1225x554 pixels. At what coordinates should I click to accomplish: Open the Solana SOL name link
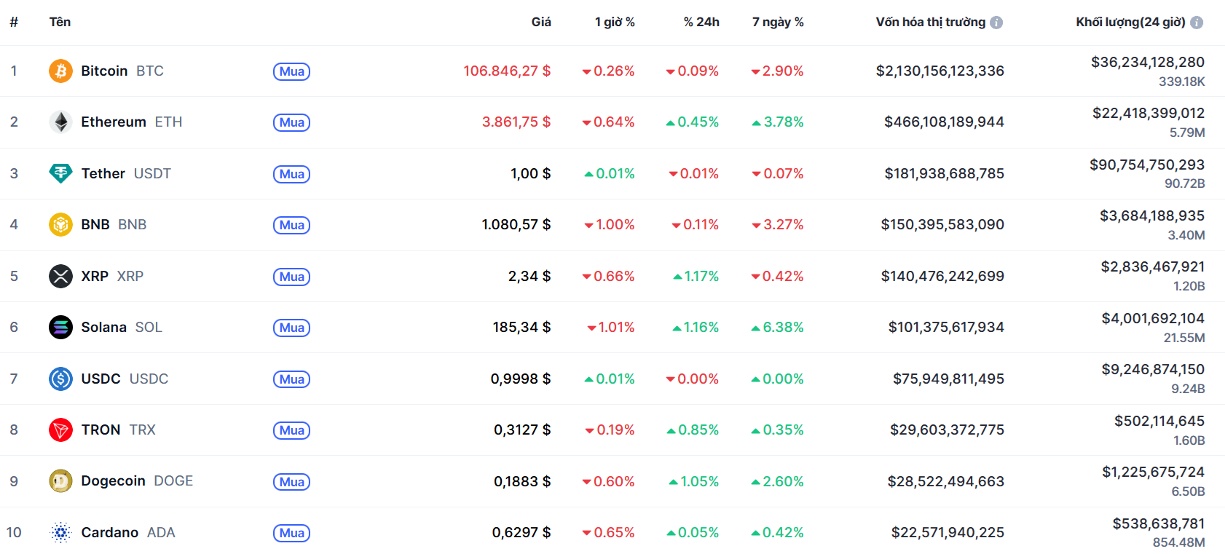pyautogui.click(x=122, y=327)
